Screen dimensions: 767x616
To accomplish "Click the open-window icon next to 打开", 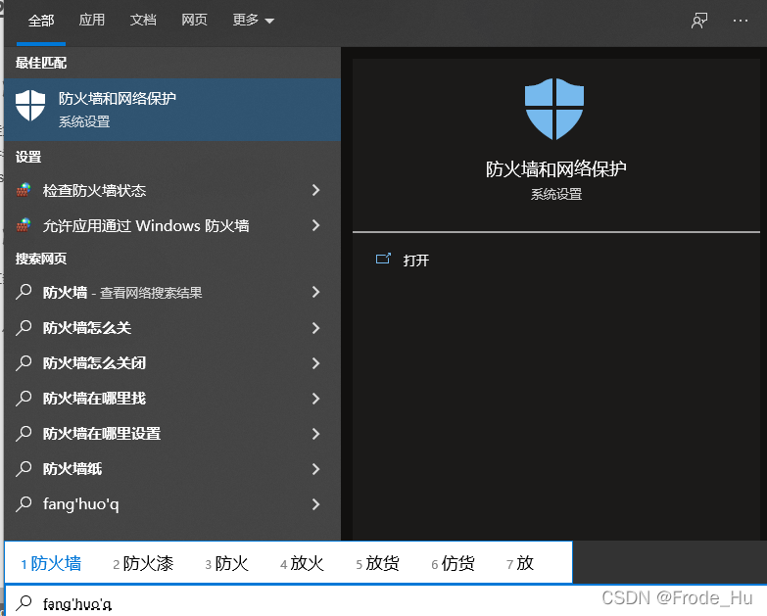I will pos(383,259).
